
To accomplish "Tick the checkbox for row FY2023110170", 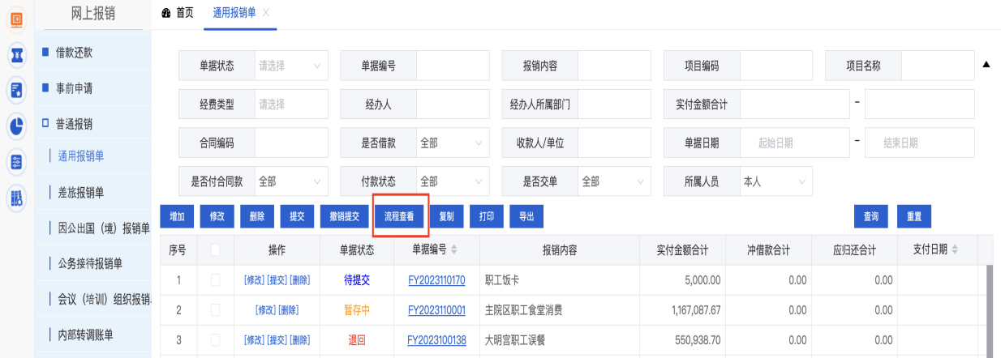I will [215, 279].
